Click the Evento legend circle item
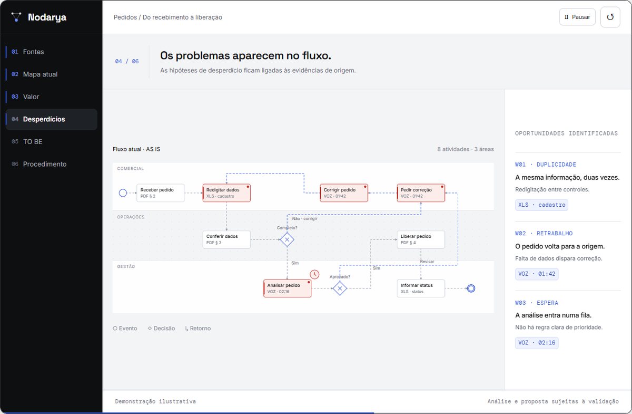Image resolution: width=632 pixels, height=414 pixels. [x=125, y=329]
